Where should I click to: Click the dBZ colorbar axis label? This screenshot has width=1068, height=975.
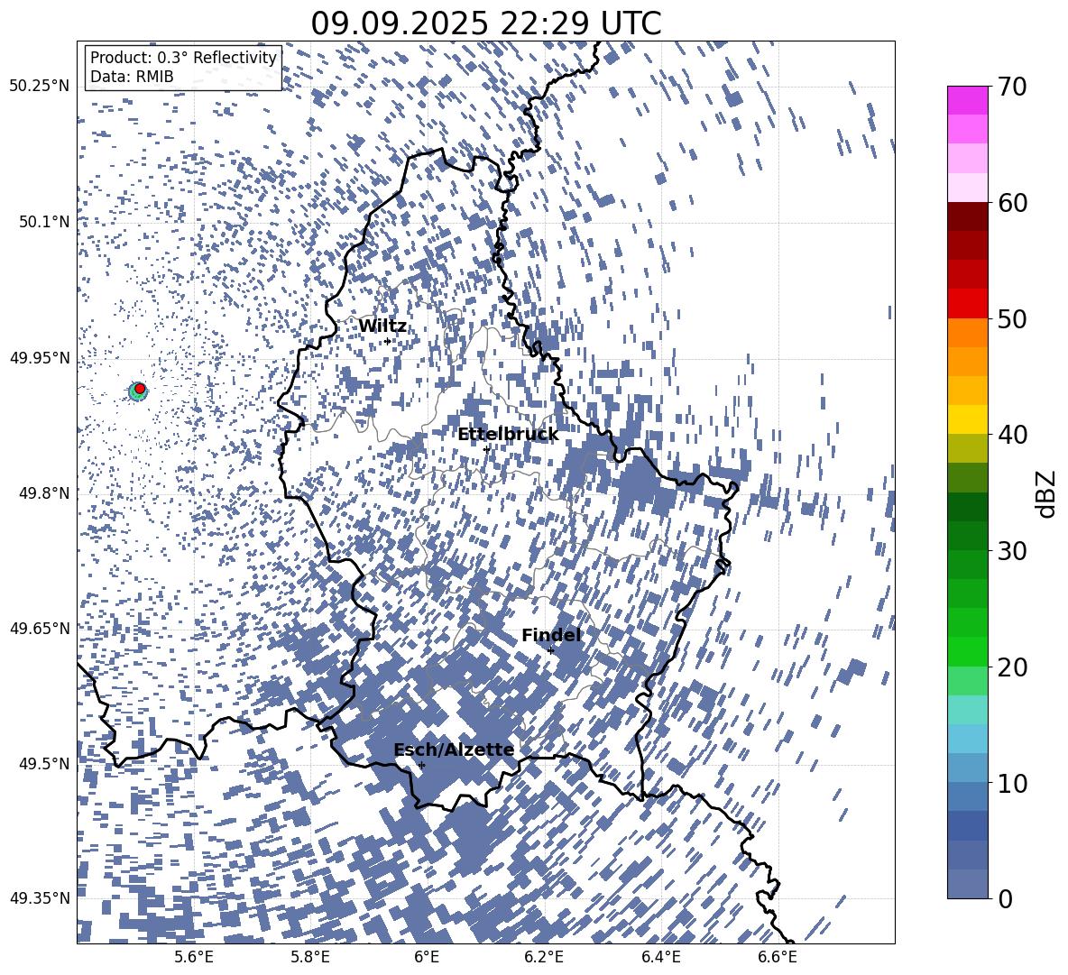(x=1047, y=493)
